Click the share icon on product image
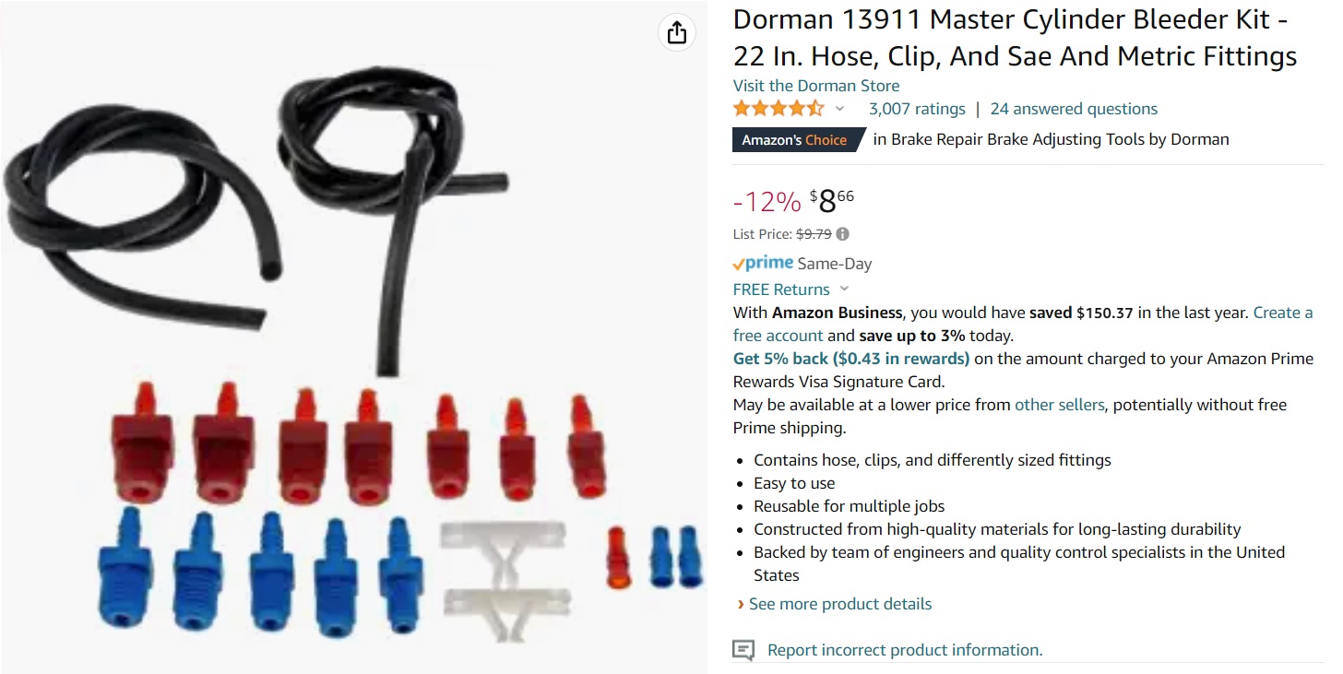 [677, 32]
